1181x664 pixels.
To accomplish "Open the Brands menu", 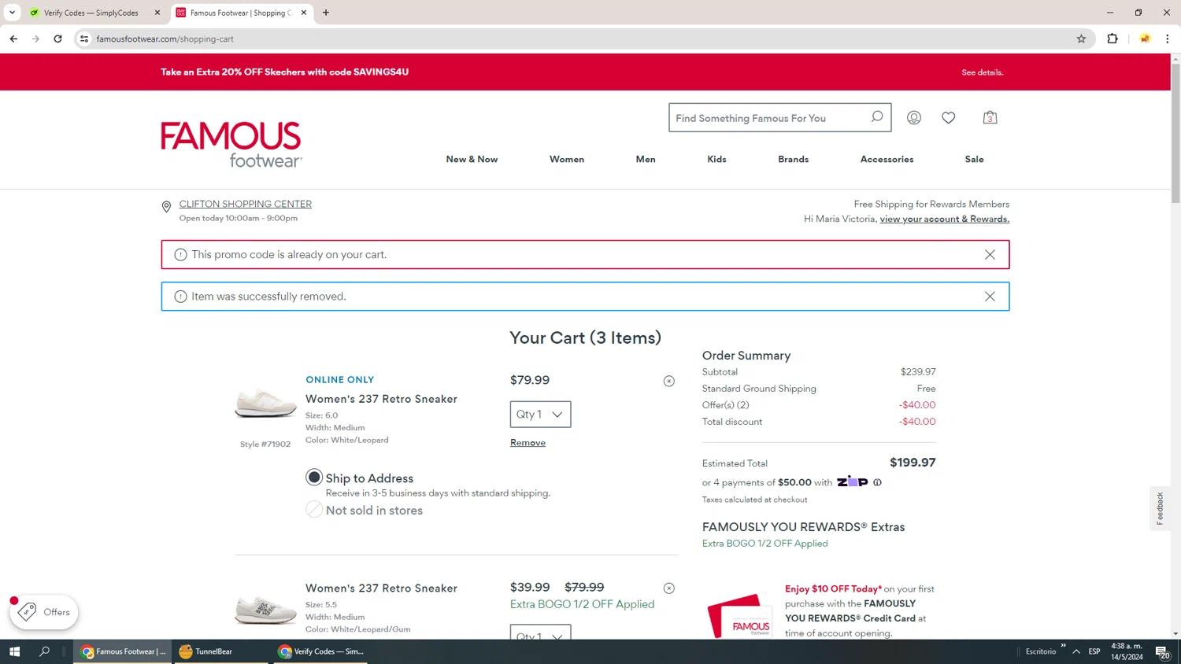I will [x=794, y=159].
